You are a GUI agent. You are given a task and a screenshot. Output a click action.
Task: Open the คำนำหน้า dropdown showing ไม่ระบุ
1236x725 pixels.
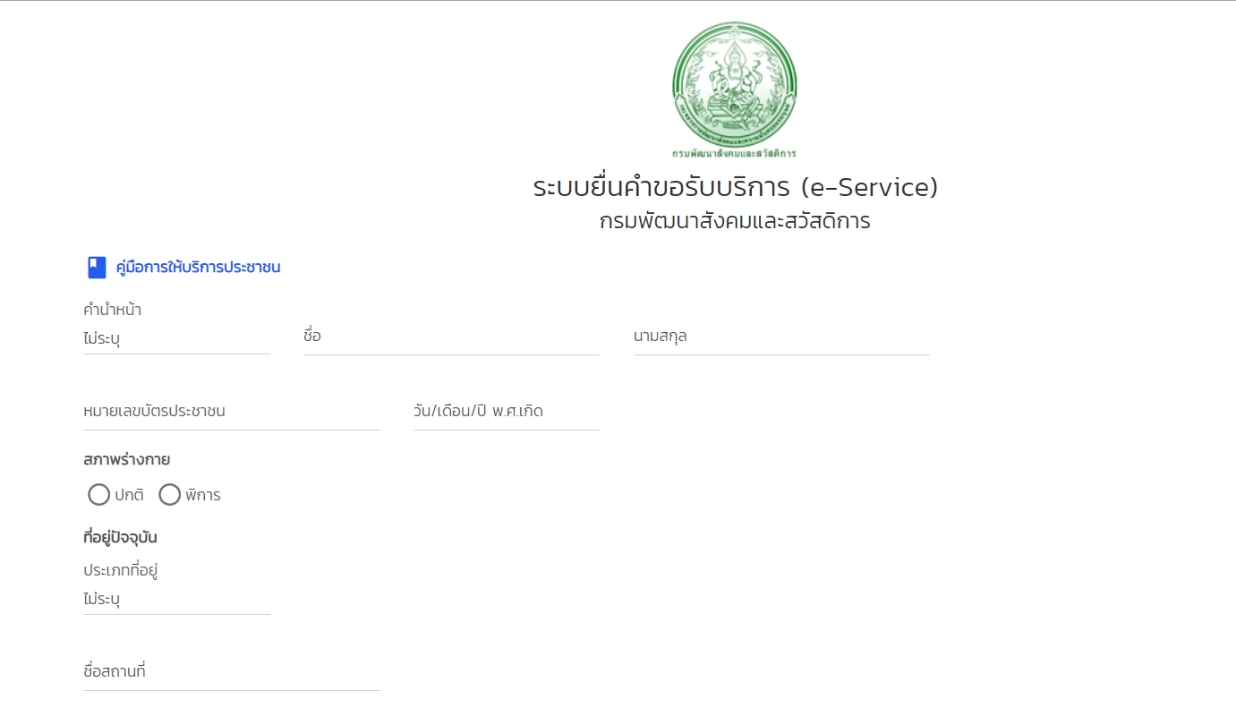[176, 339]
